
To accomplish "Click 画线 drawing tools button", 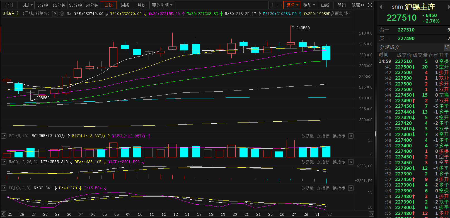I will (325, 5).
